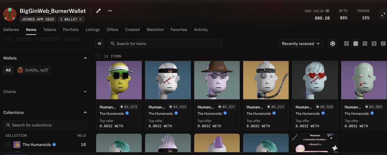Screen dimensions: 387x155
Task: Open Humanoid #6,937 brown hat thumbnail
Action: click(x=217, y=80)
